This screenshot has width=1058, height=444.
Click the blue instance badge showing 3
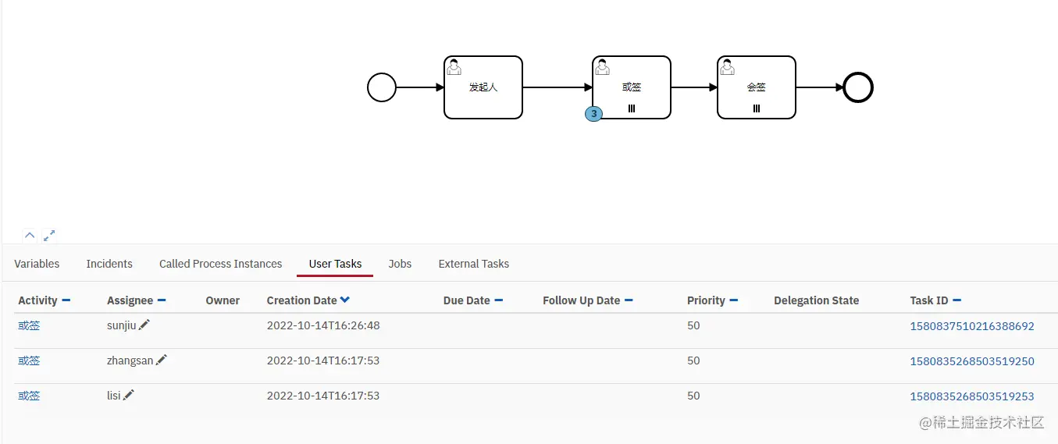tap(593, 114)
